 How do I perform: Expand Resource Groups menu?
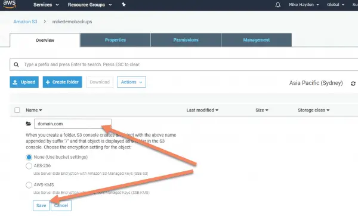[x=89, y=5]
